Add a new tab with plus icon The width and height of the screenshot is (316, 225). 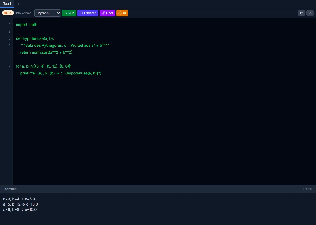tap(18, 4)
